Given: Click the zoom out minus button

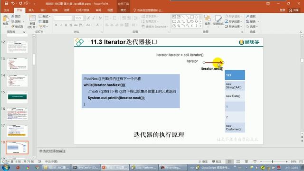Looking at the screenshot, I should pos(261,161).
